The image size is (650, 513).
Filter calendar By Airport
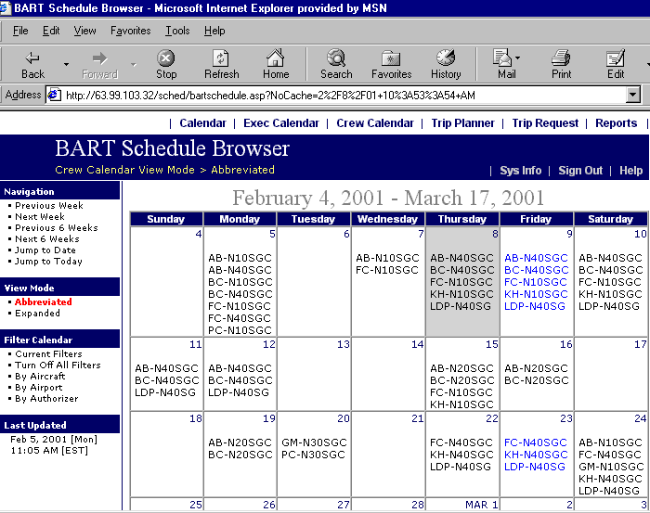[39, 388]
